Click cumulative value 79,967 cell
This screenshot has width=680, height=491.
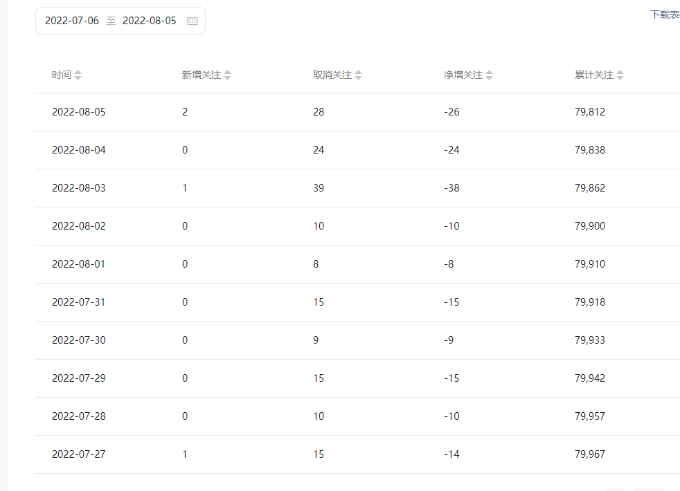coord(590,454)
